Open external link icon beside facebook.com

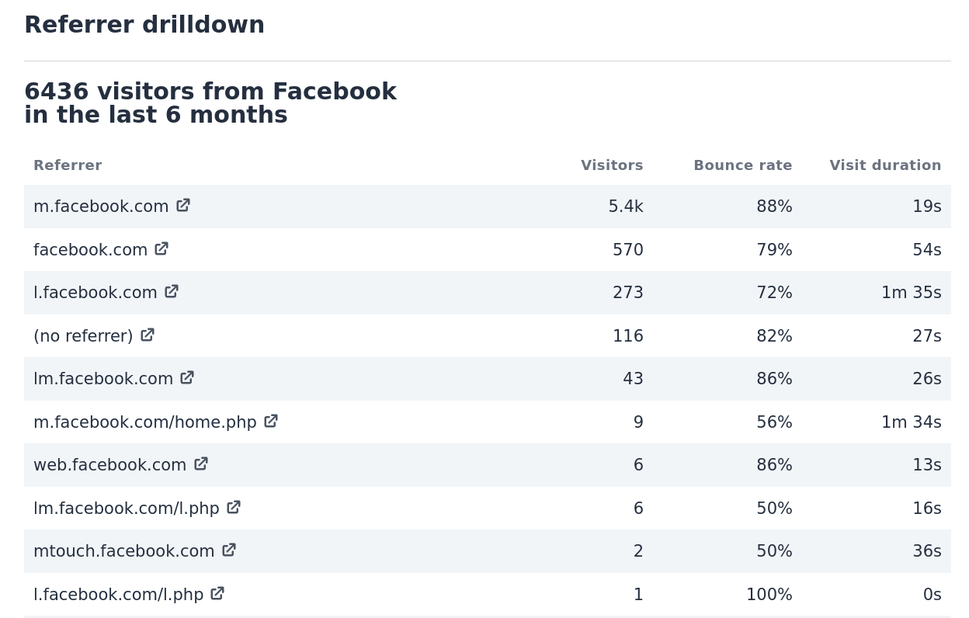click(161, 248)
